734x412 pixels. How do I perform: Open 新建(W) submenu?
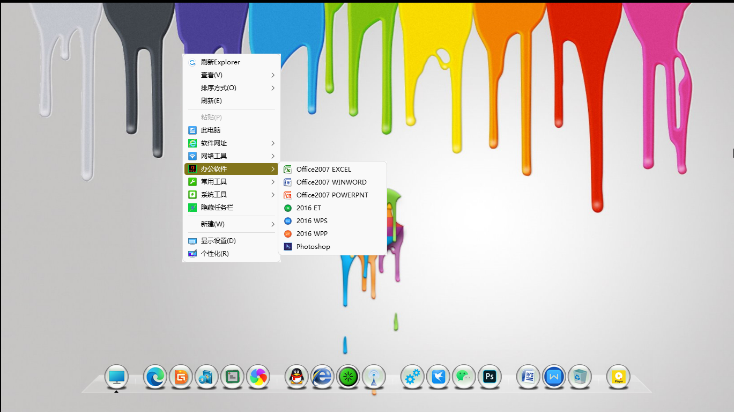[231, 224]
